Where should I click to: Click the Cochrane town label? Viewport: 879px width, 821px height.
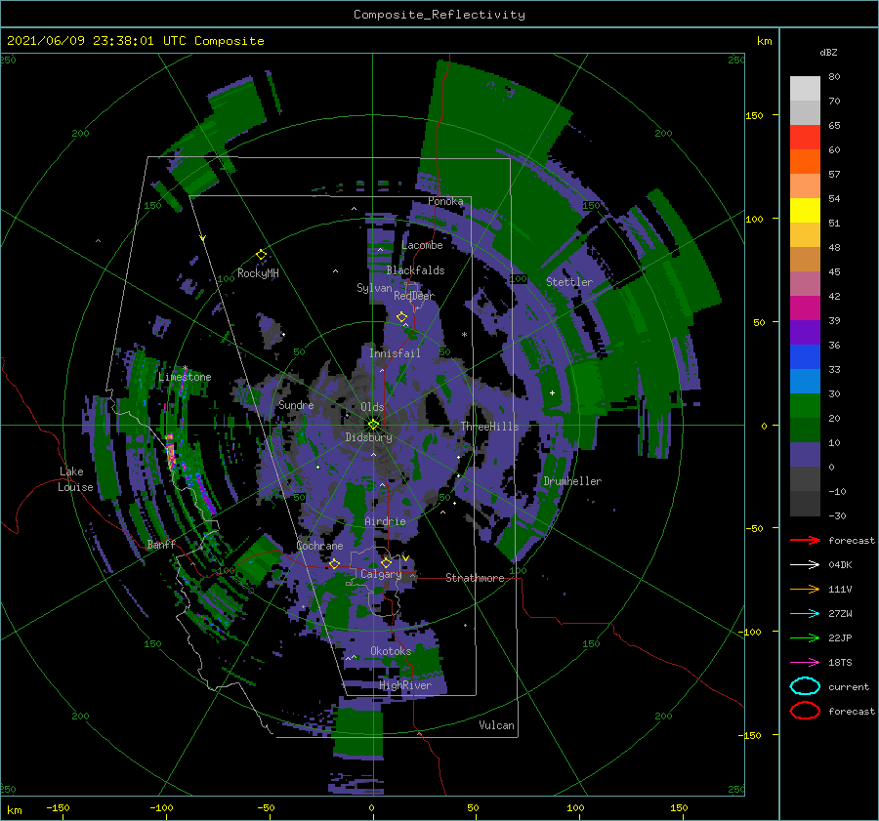pyautogui.click(x=319, y=546)
